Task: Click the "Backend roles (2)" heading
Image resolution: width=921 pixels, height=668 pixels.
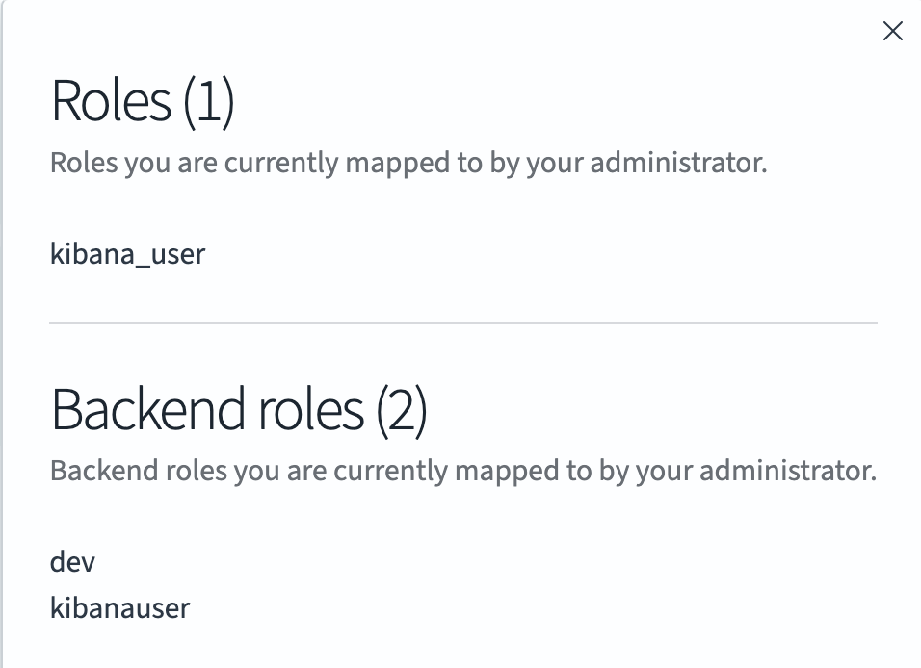Action: pyautogui.click(x=239, y=410)
